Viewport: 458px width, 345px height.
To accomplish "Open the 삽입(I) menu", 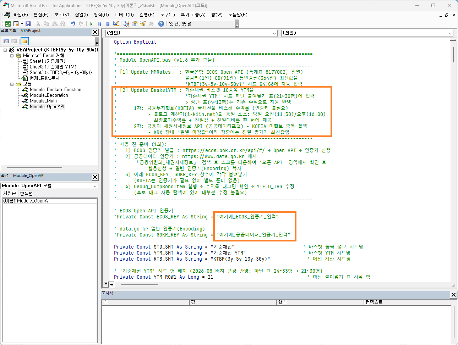I will (x=81, y=15).
